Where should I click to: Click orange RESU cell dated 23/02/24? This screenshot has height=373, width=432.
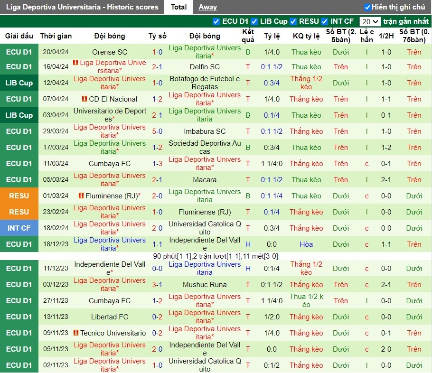[19, 212]
